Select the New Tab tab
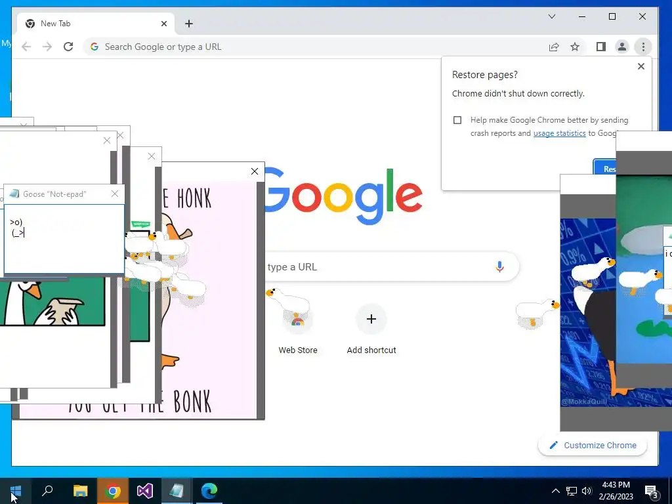Viewport: 672px width, 504px height. coord(96,24)
